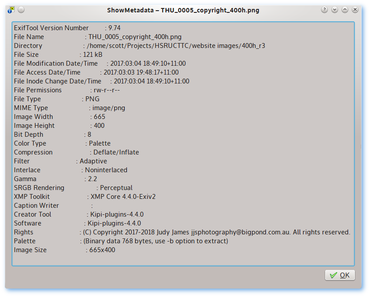Image resolution: width=370 pixels, height=297 pixels.
Task: Click the File Type PNG row
Action: 57,99
